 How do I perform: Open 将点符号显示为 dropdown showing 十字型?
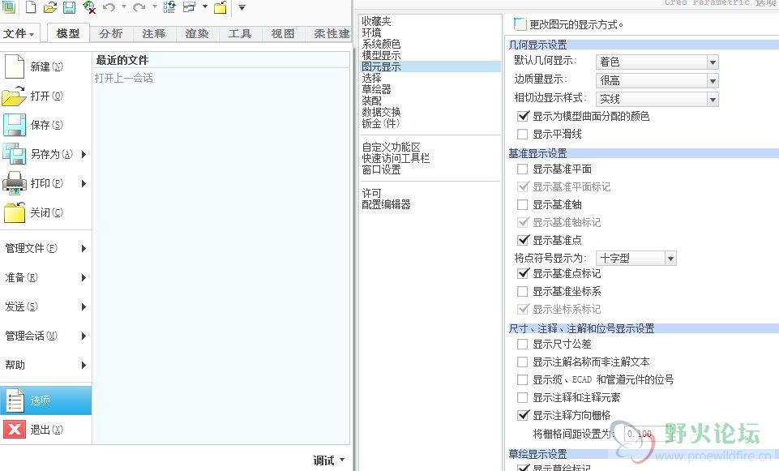click(636, 259)
